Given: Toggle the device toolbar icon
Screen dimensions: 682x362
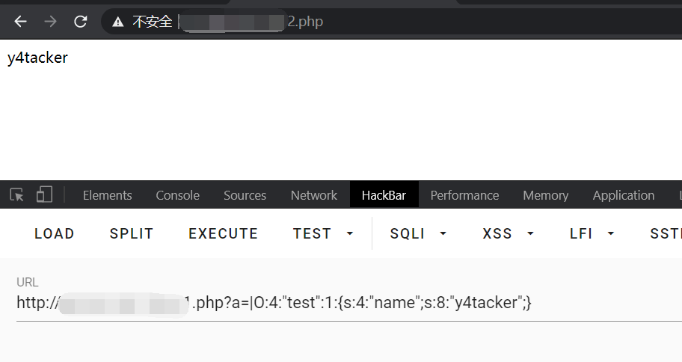Looking at the screenshot, I should (x=44, y=195).
